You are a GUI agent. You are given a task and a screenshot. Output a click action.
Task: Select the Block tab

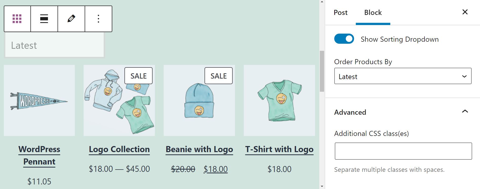click(373, 13)
